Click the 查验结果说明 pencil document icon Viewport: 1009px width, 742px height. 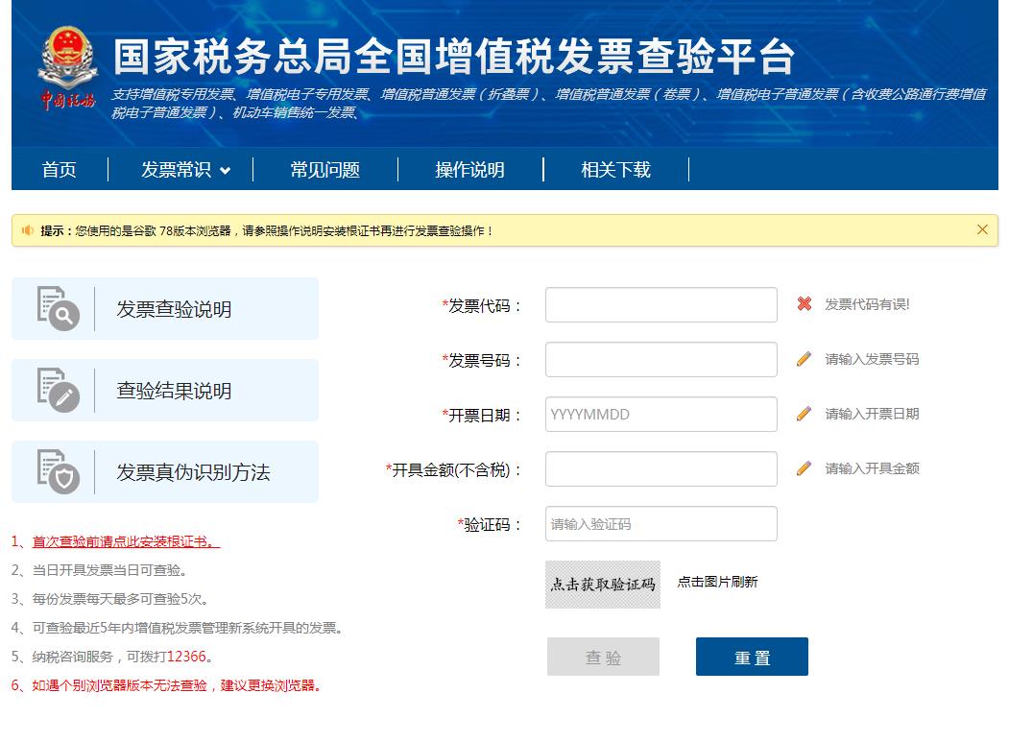pos(58,390)
